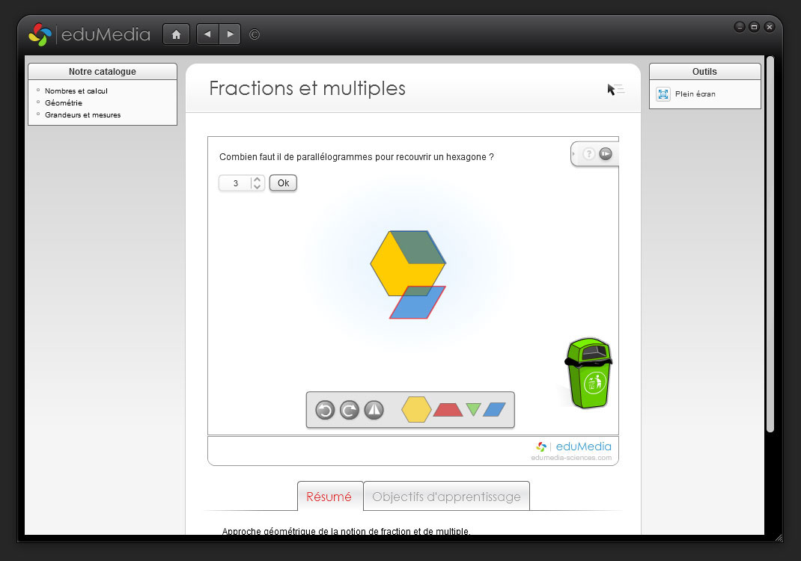Click the rotate clockwise button
Viewport: 801px width, 561px height.
350,410
